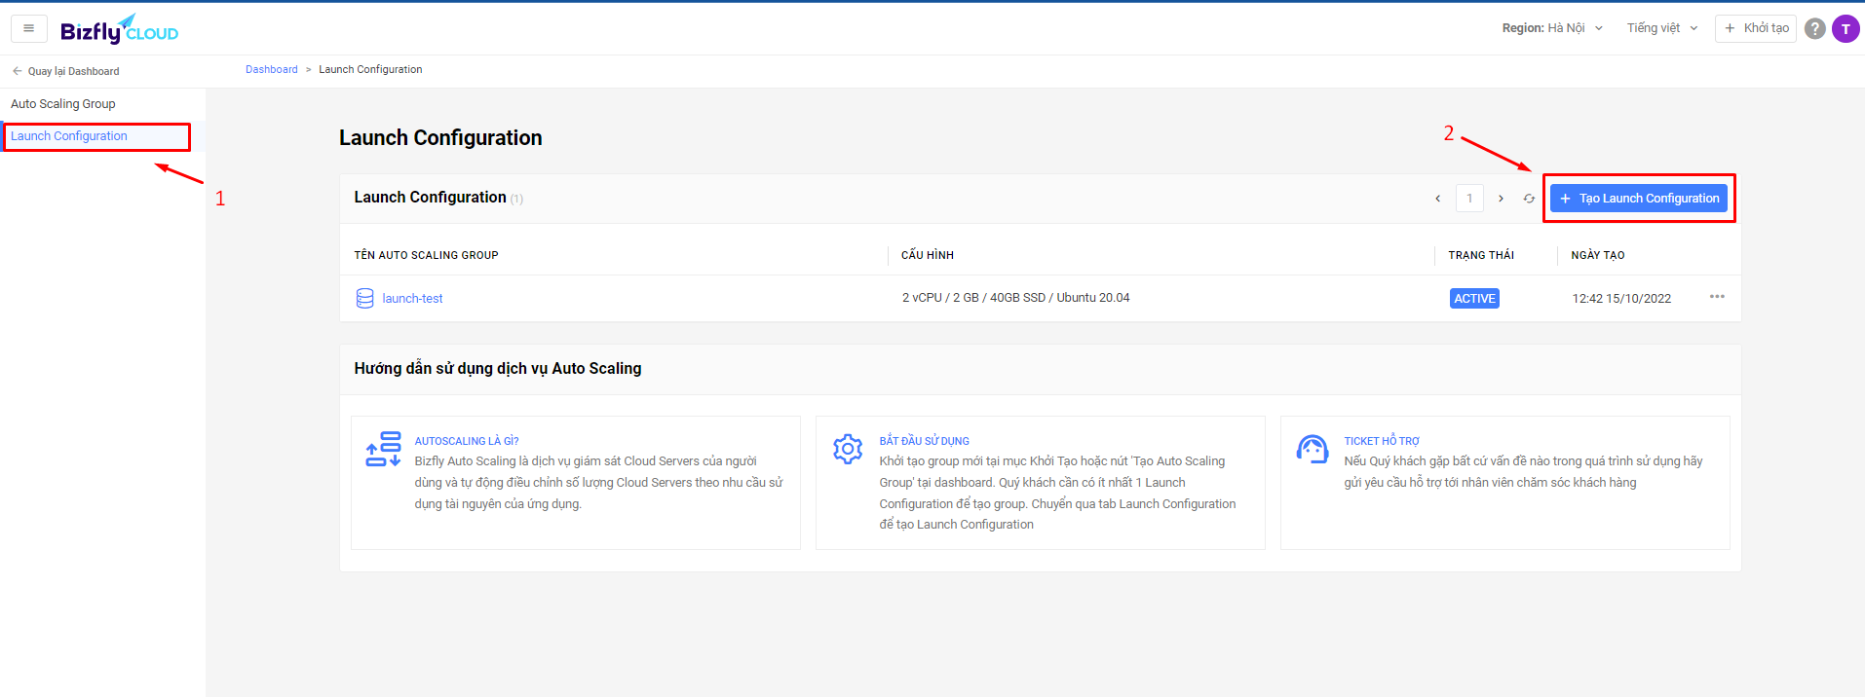Image resolution: width=1865 pixels, height=697 pixels.
Task: Click the Khởi tạo button
Action: [1756, 28]
